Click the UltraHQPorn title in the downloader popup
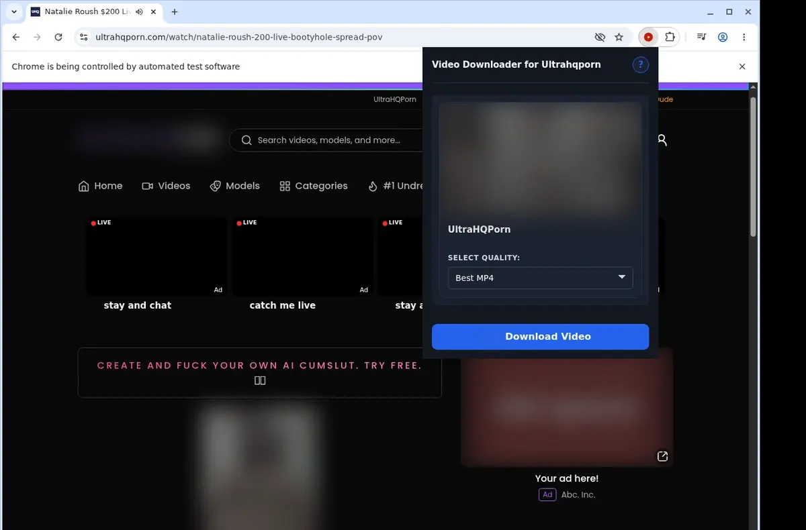Screen dimensions: 806x530 point(479,229)
